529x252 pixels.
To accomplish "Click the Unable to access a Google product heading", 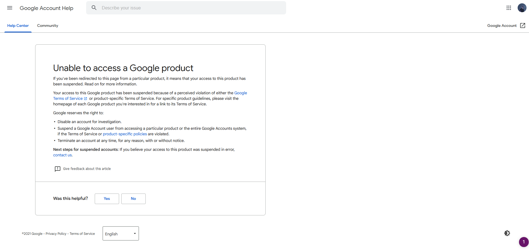I will (x=123, y=68).
